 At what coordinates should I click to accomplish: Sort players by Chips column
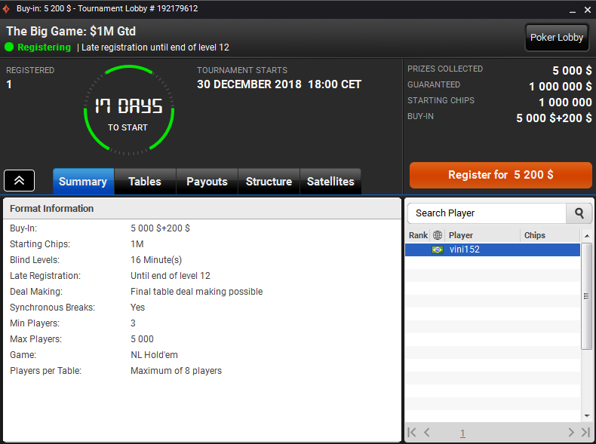pyautogui.click(x=549, y=235)
